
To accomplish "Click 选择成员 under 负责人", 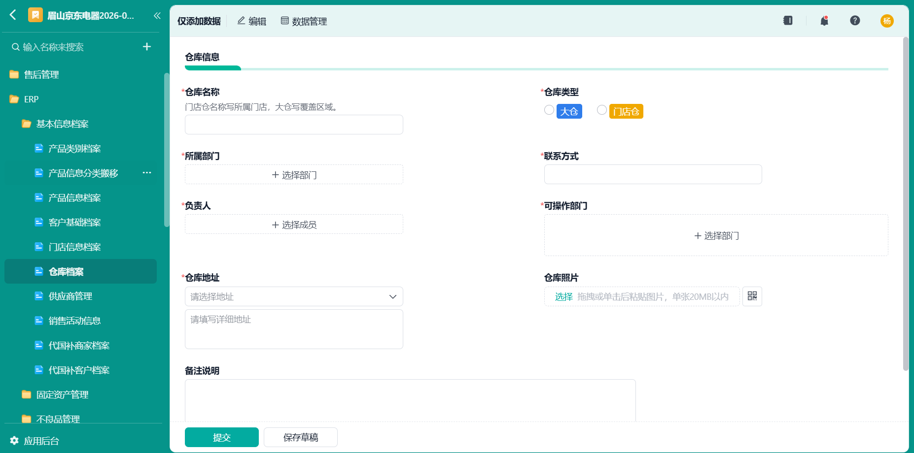I will click(x=294, y=225).
